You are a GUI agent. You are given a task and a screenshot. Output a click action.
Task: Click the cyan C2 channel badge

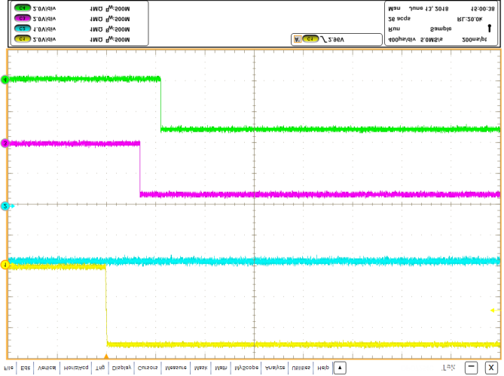[x=22, y=29]
